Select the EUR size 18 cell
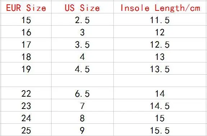Viewport: 207px width, 136px height. (26, 56)
